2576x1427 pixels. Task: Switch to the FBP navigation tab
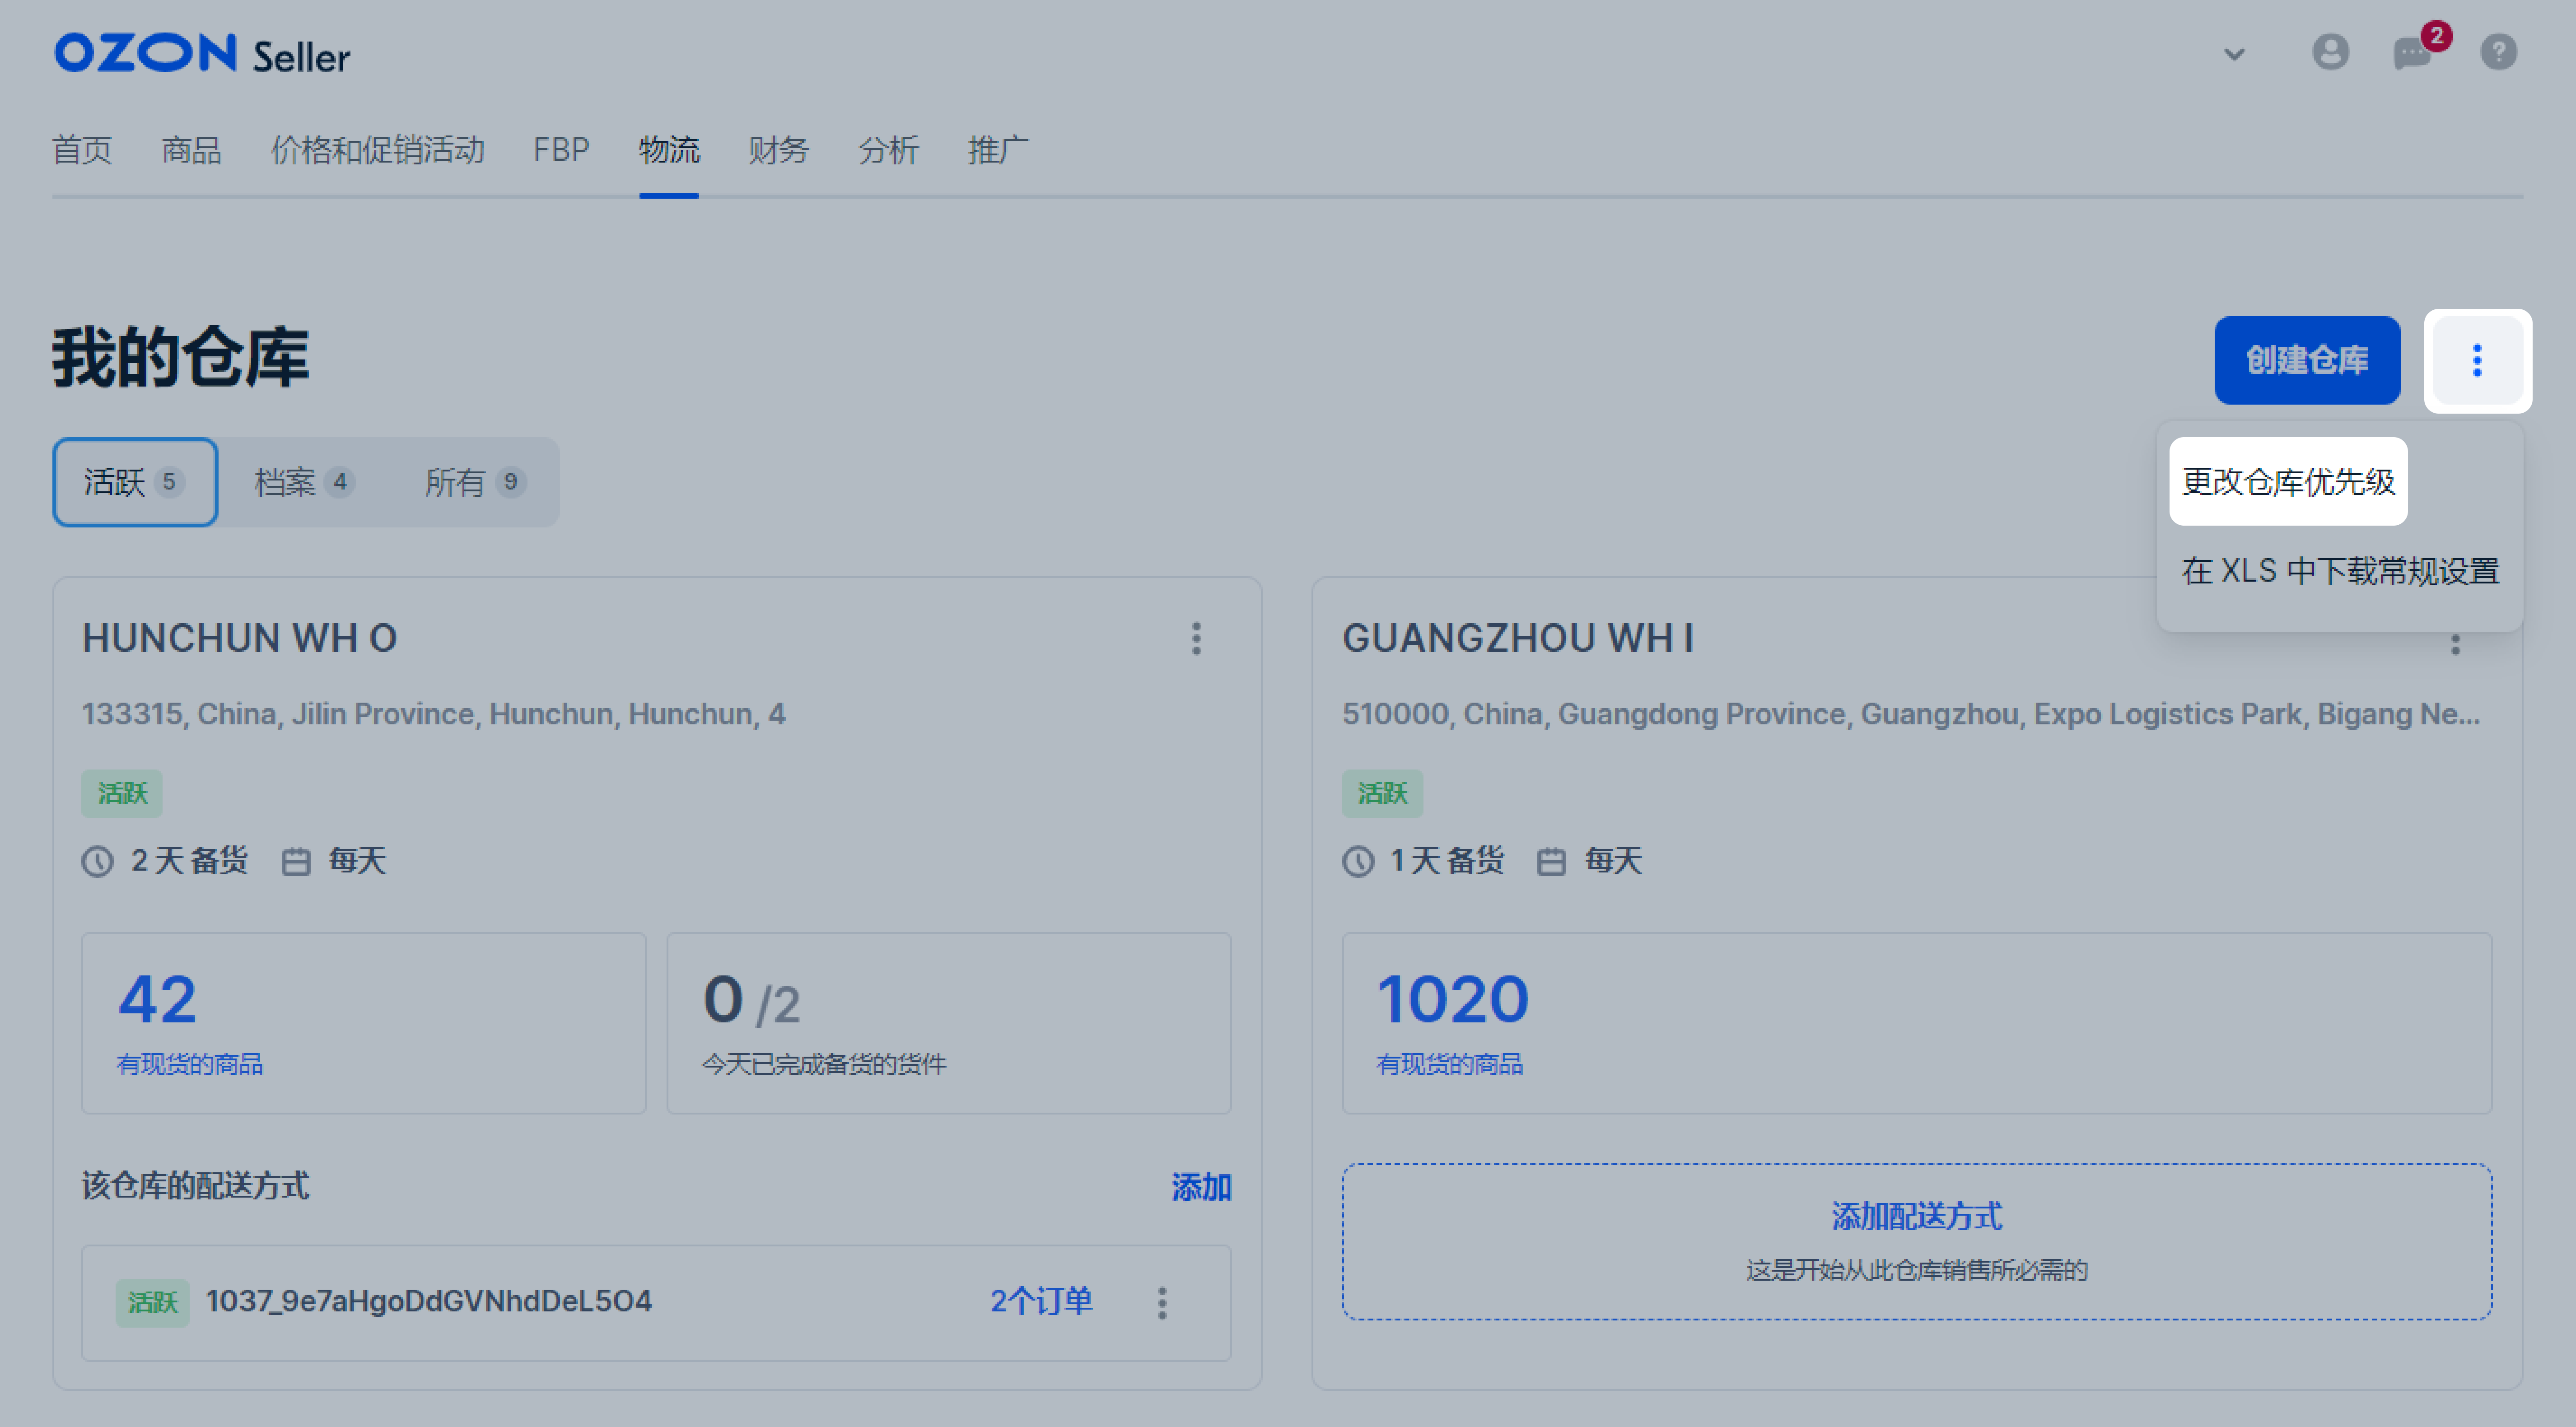(561, 150)
